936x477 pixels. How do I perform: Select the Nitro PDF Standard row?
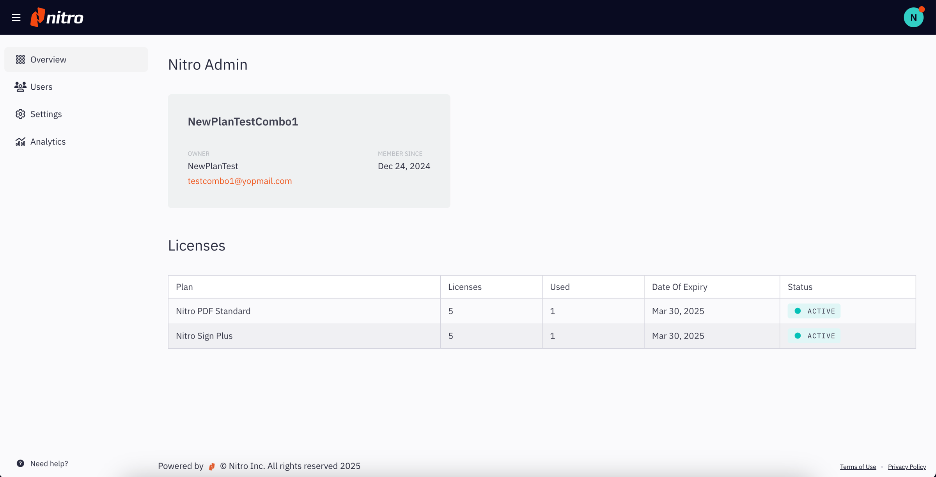pyautogui.click(x=213, y=311)
